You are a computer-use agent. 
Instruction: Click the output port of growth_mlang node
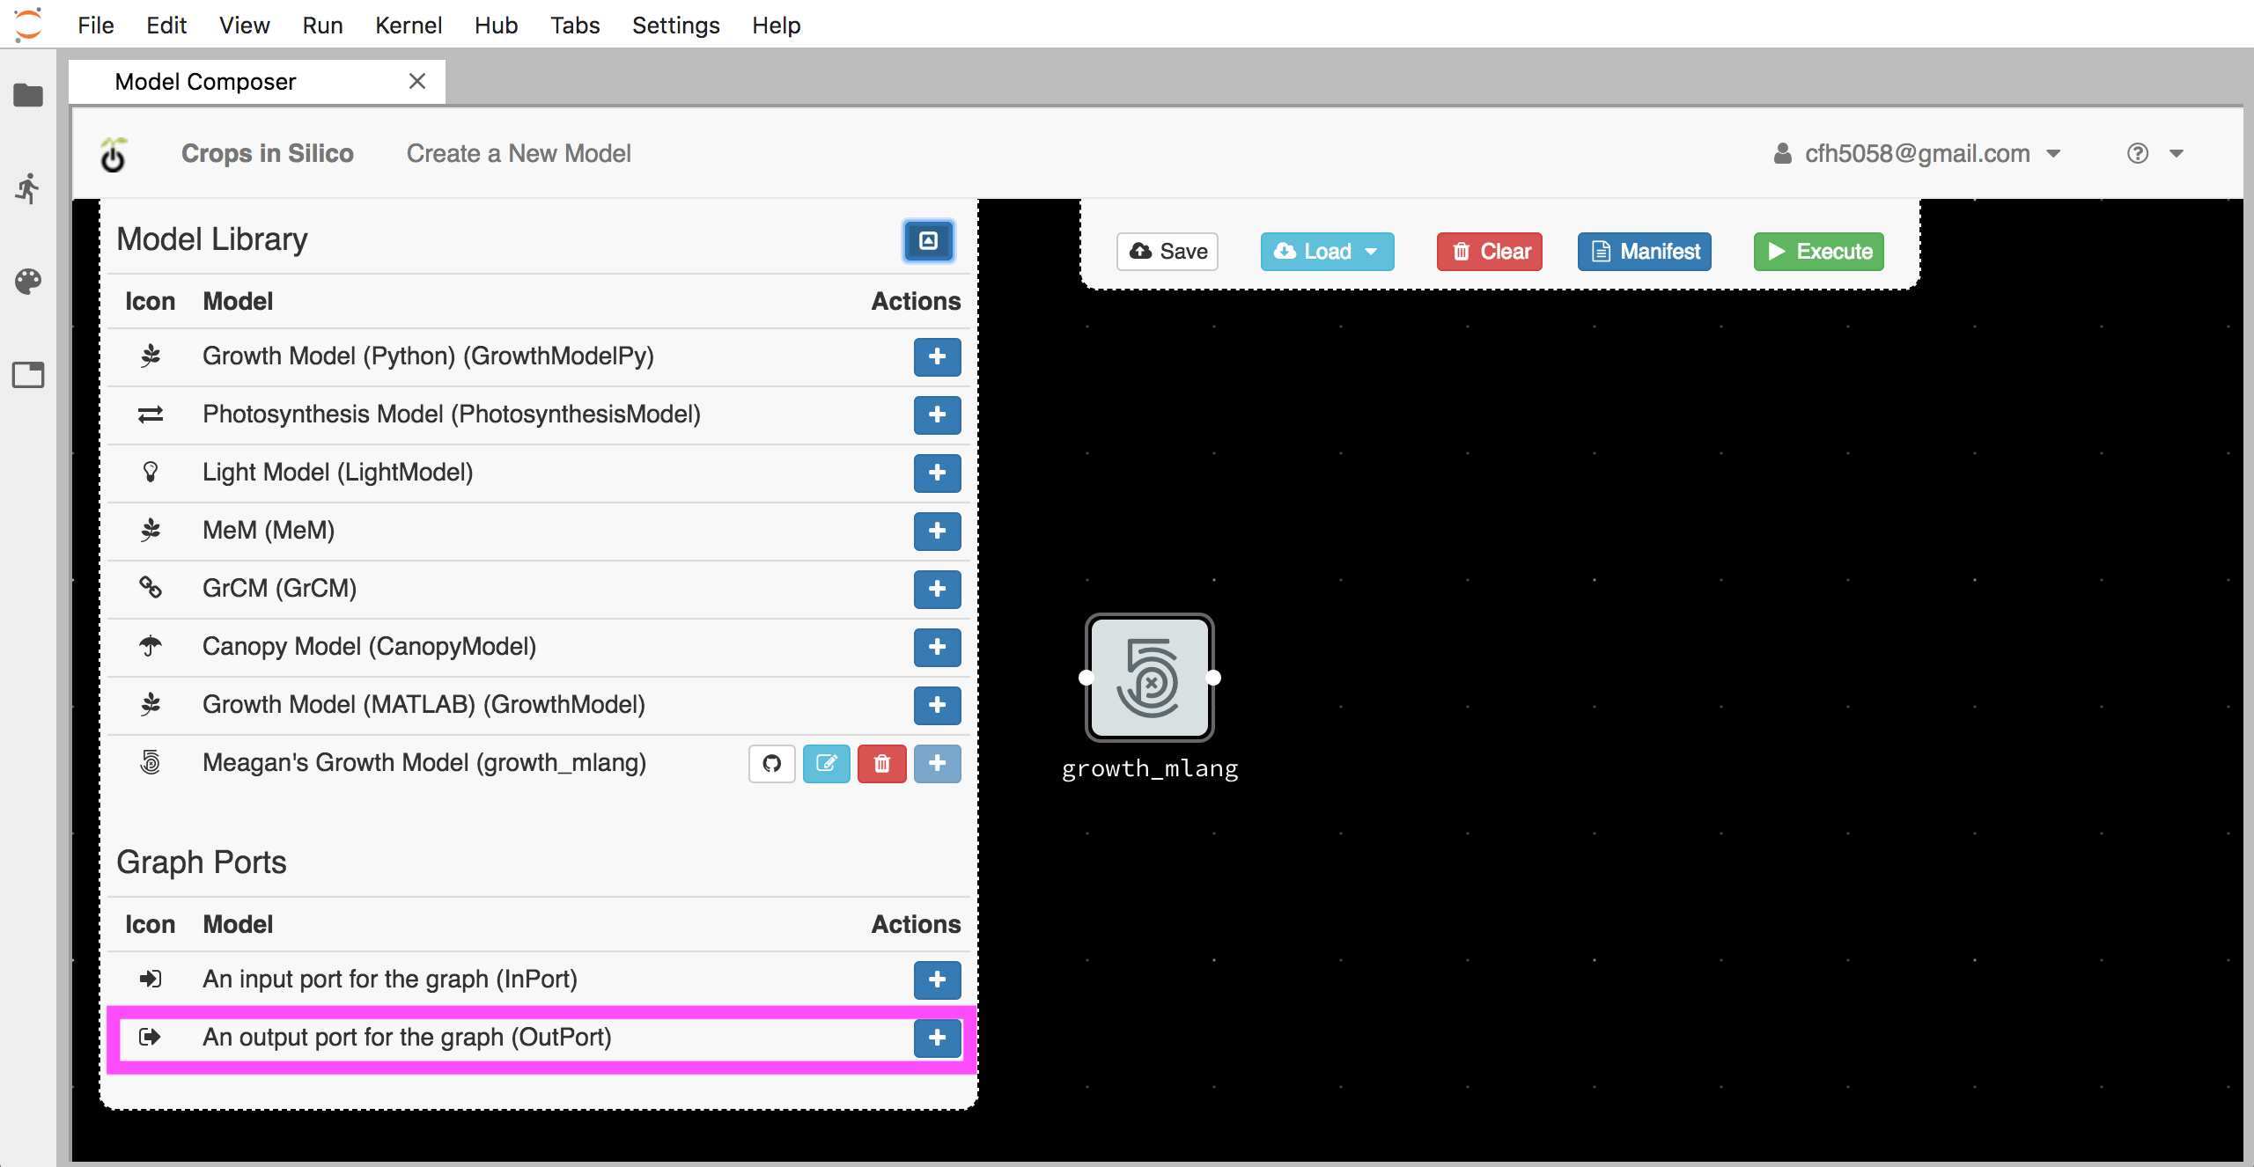pos(1214,678)
